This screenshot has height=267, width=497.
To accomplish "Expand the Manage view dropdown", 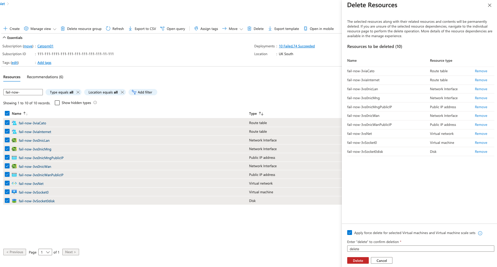I will pyautogui.click(x=55, y=29).
